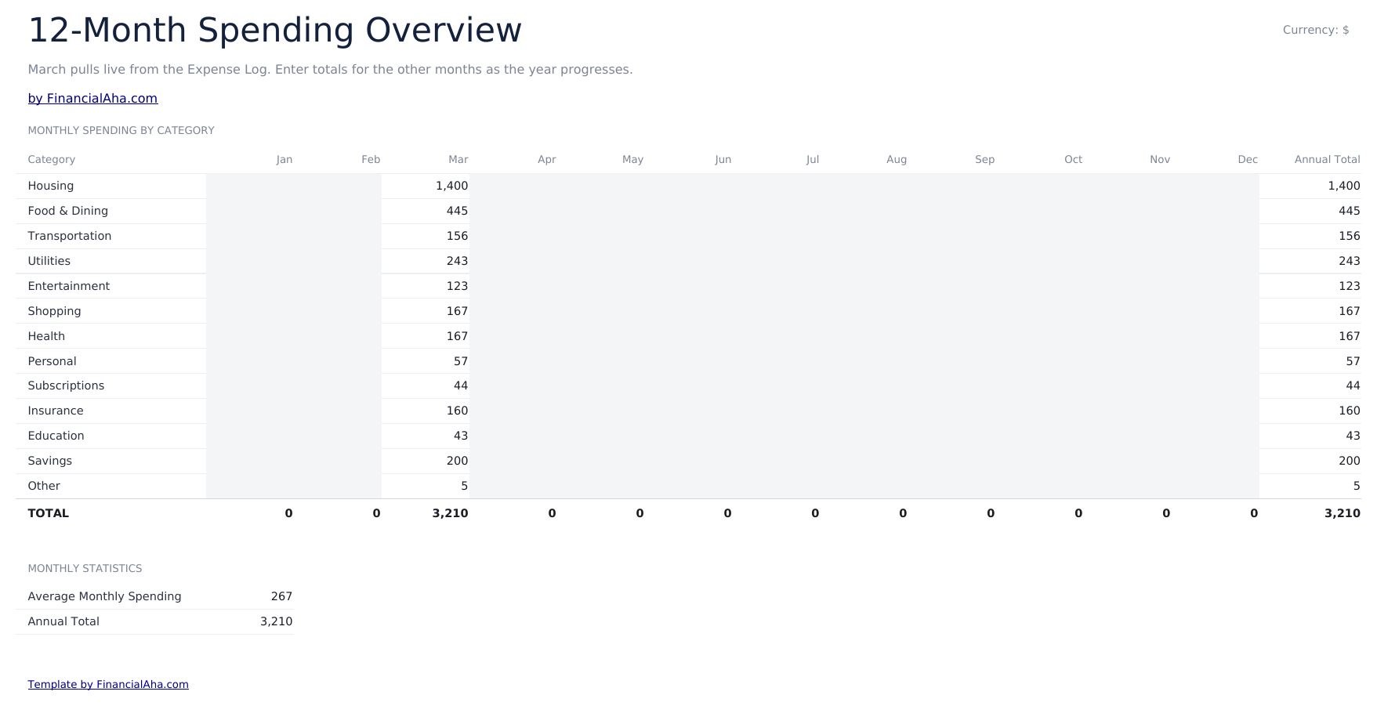1377x706 pixels.
Task: Click the MONTHLY STATISTICS section heading
Action: (85, 569)
